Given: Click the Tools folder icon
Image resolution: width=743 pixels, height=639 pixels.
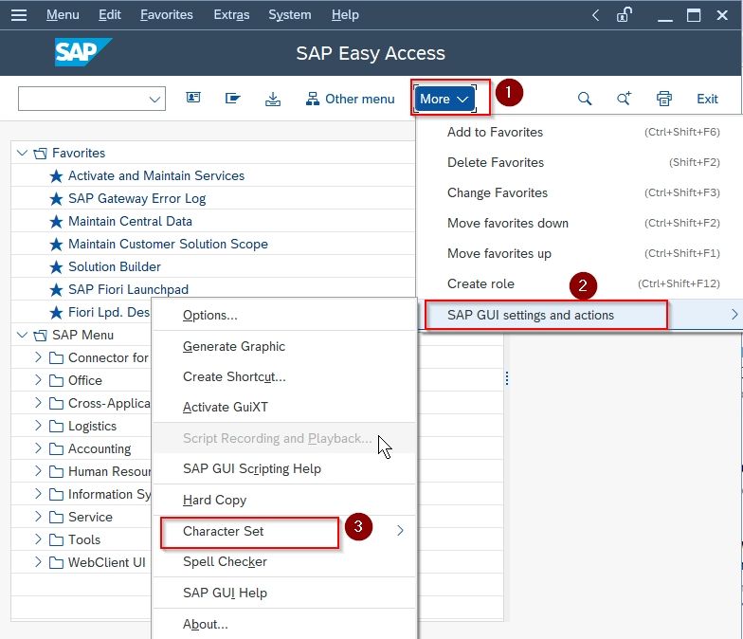Looking at the screenshot, I should tap(56, 540).
